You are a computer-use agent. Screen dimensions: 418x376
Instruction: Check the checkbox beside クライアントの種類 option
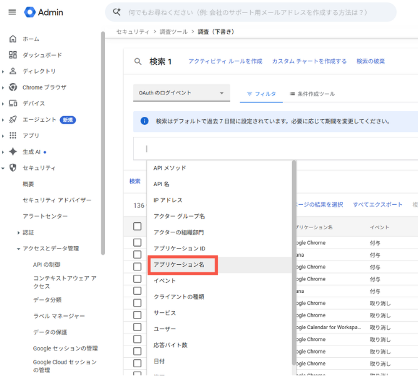coord(137,291)
